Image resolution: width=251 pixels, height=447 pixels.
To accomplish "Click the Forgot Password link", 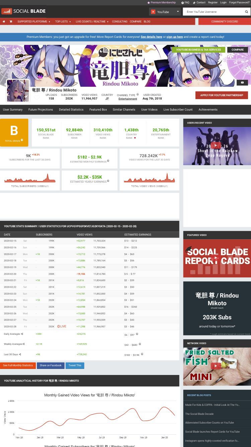I will [239, 2].
